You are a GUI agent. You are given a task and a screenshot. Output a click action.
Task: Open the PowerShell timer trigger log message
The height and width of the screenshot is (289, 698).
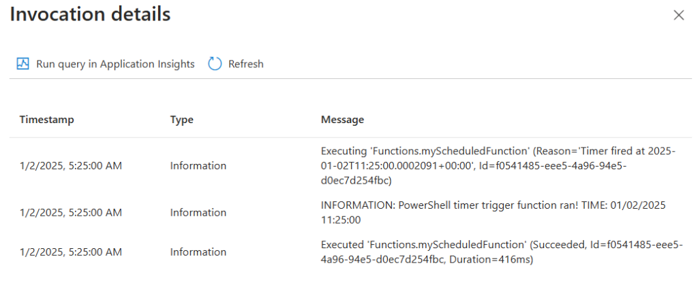click(x=494, y=213)
